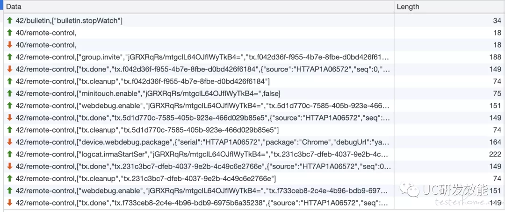Select the tx.cleanup 5d1d770c frame row

click(252, 130)
